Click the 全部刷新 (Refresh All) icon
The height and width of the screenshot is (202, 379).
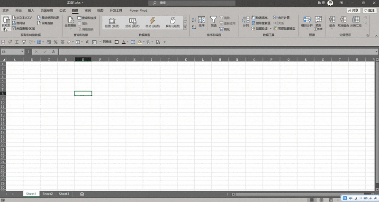tap(70, 21)
